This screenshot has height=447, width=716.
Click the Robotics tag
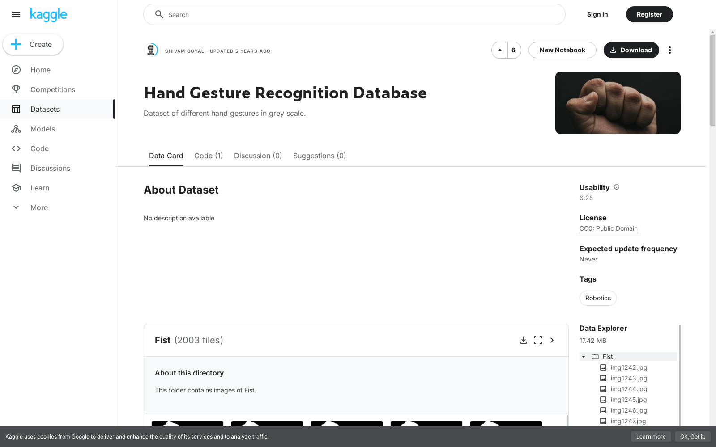point(598,298)
